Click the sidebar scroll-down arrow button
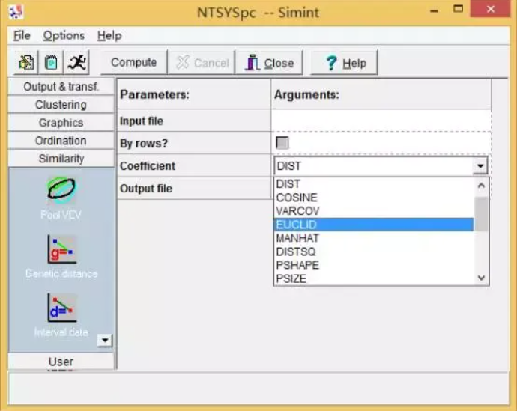 (x=105, y=340)
